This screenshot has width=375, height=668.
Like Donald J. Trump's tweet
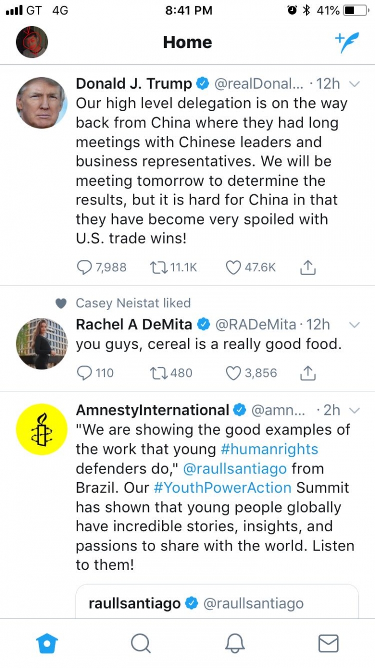click(x=233, y=268)
